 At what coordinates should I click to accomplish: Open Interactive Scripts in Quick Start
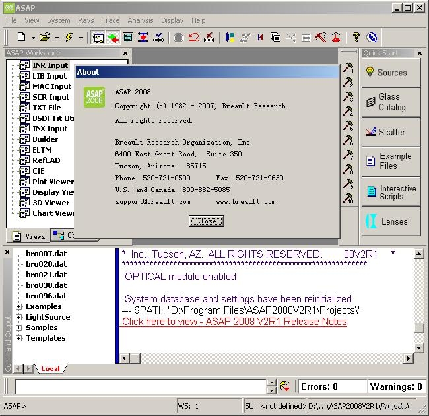pyautogui.click(x=391, y=191)
